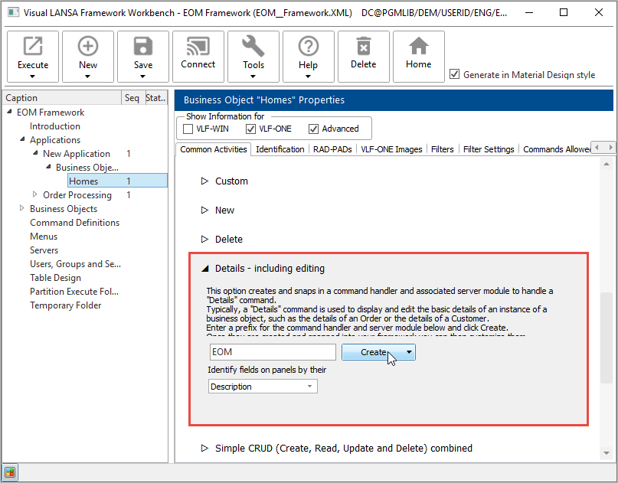618x483 pixels.
Task: Open the New item toolbar icon
Action: tap(88, 47)
